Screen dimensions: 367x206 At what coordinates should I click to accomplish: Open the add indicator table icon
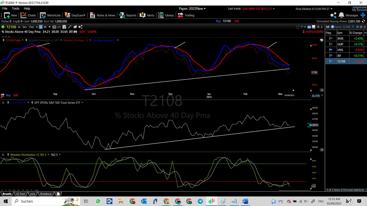tap(64, 27)
